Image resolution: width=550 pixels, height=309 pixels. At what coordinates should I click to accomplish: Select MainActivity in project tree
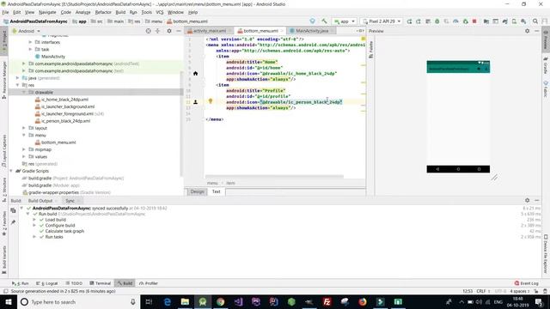click(x=50, y=57)
